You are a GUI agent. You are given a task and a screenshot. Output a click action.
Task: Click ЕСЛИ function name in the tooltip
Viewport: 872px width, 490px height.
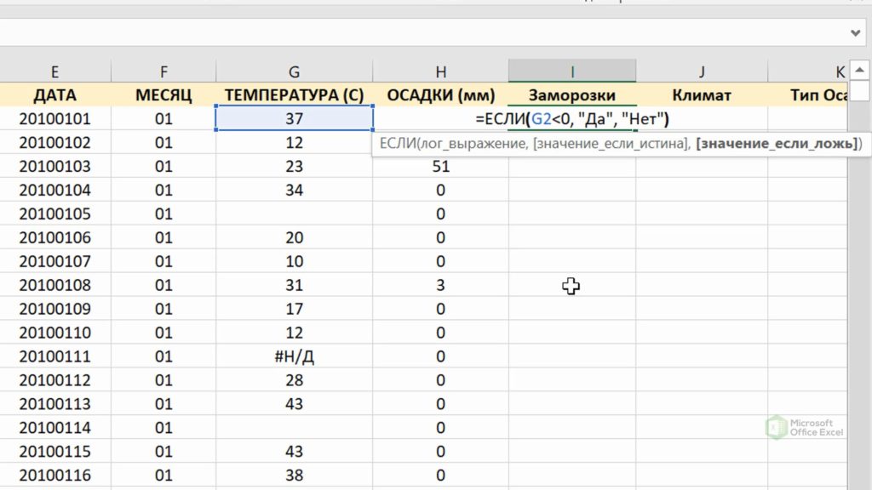397,144
